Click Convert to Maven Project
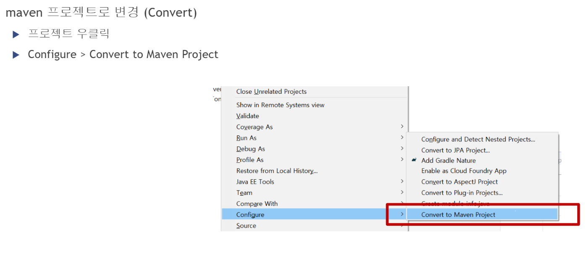The image size is (586, 260). [483, 215]
